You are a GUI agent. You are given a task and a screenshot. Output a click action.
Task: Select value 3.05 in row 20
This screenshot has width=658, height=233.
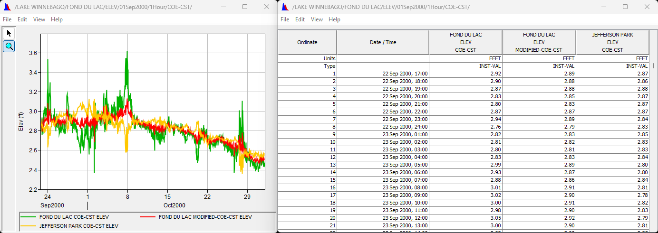click(465, 218)
